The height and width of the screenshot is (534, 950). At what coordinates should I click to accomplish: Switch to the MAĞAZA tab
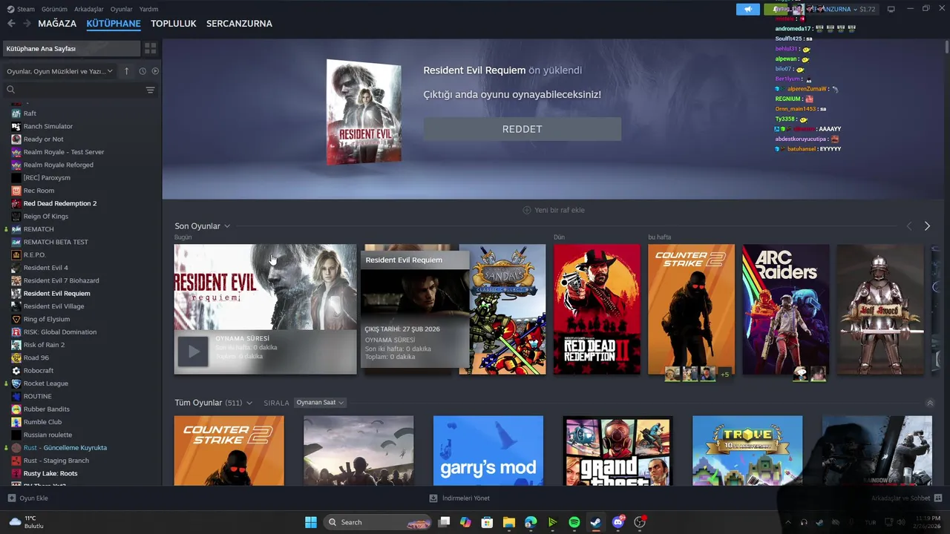point(57,24)
